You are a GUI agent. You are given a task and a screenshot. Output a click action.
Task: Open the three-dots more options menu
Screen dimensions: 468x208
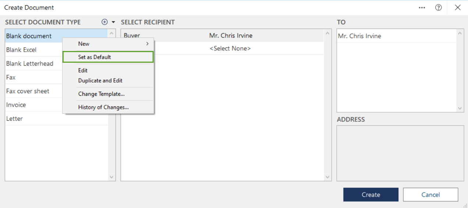[x=422, y=7]
